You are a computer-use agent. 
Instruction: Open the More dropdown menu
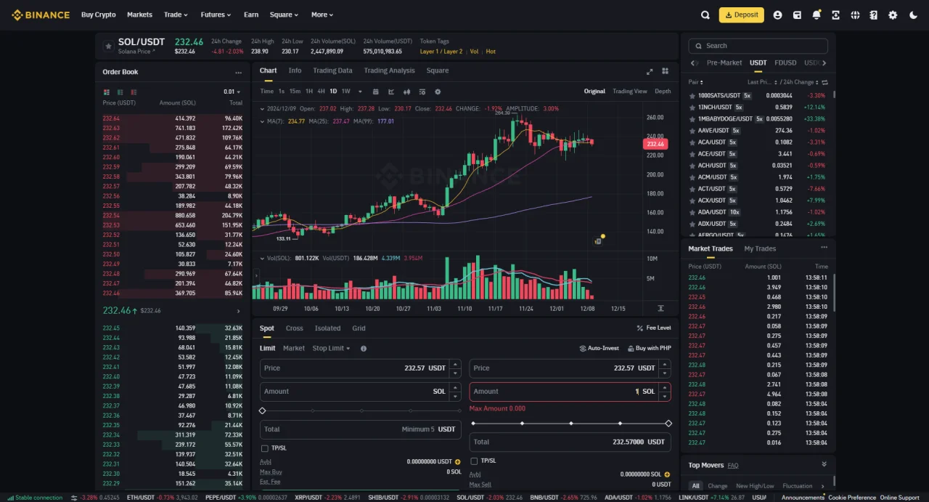click(x=322, y=15)
